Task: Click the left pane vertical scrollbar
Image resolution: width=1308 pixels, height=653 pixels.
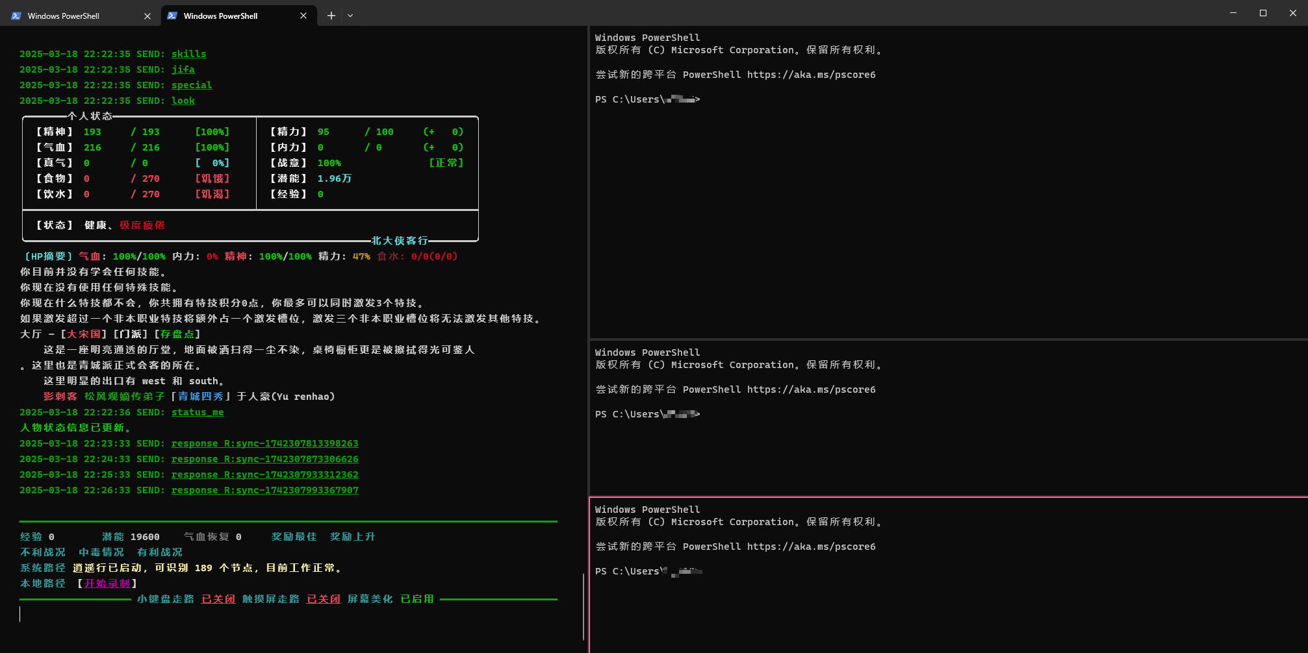Action: [583, 607]
